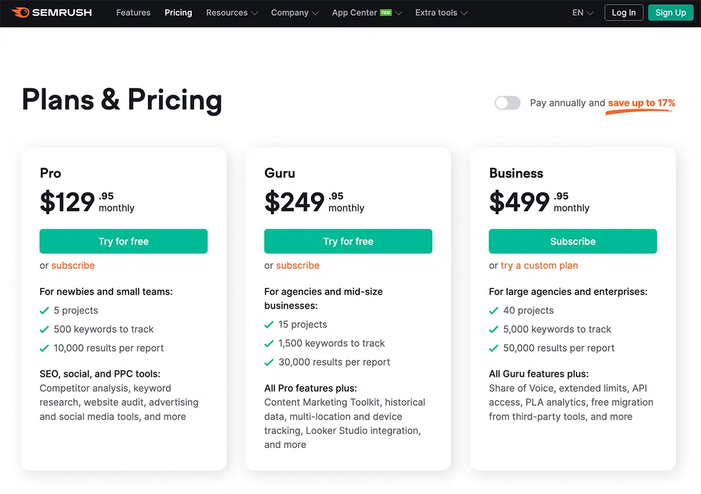Click the checkmark beside 40 projects
The height and width of the screenshot is (494, 701).
494,311
